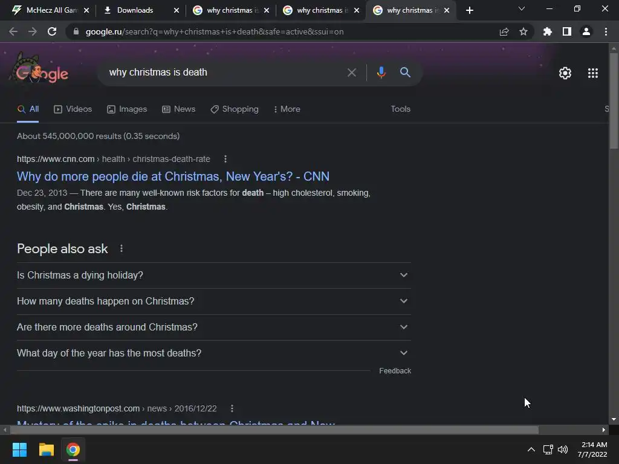
Task: Expand 'Are there more deaths around Christmas?'
Action: pyautogui.click(x=213, y=327)
